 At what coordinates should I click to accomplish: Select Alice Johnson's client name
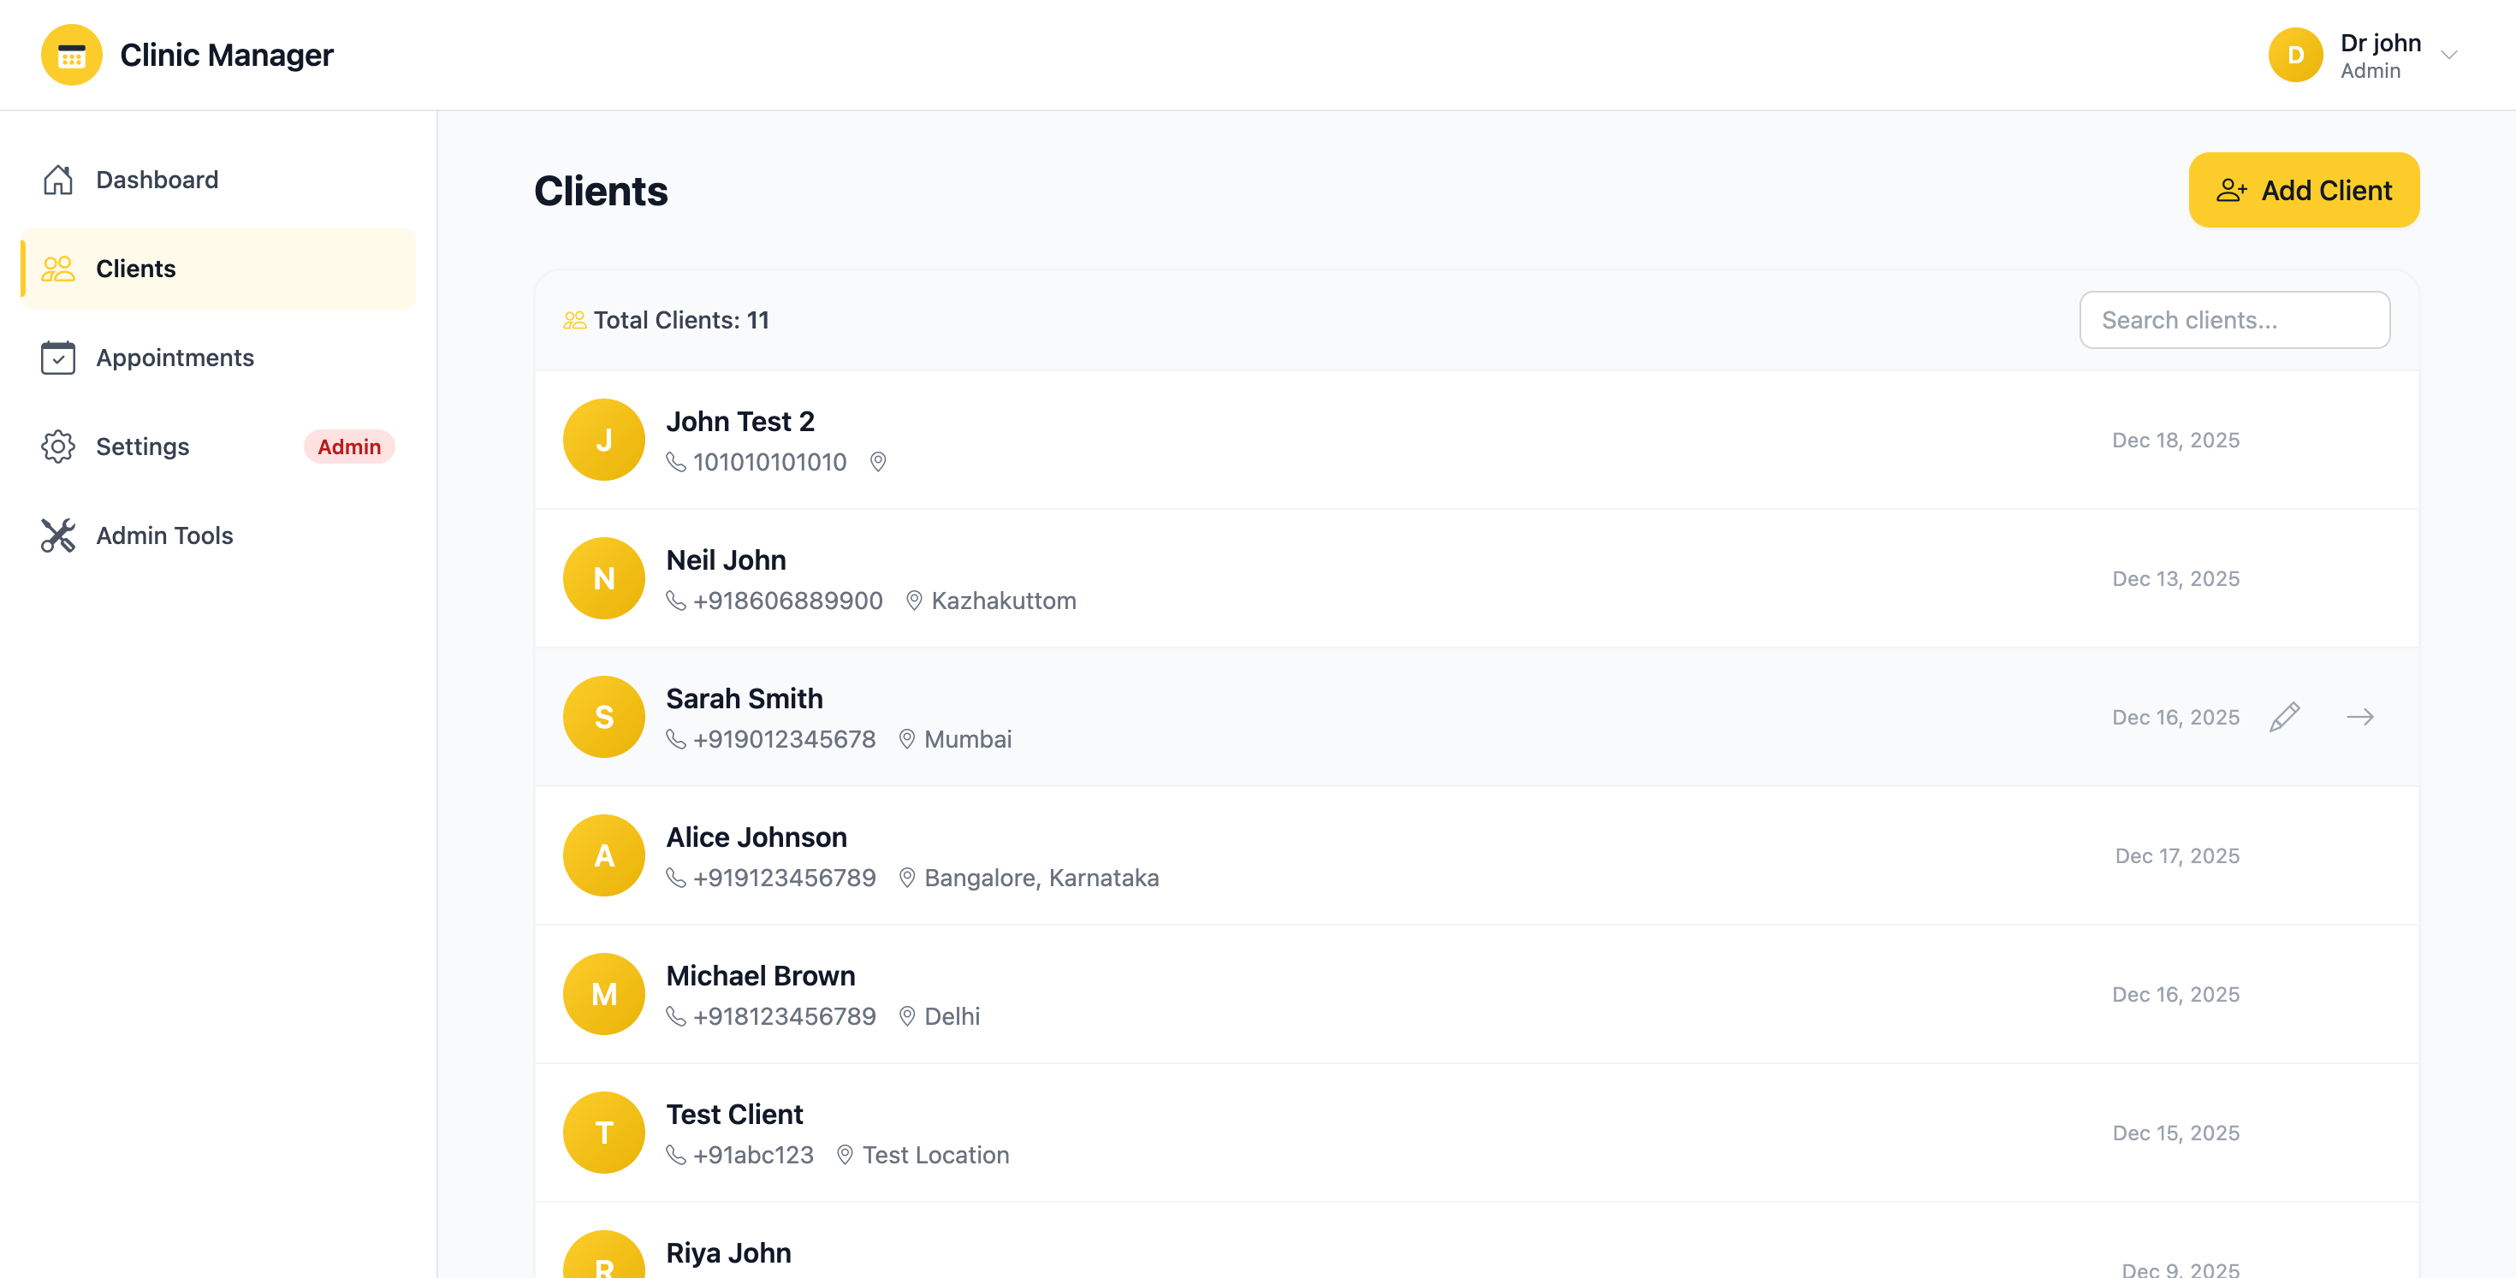pyautogui.click(x=756, y=837)
